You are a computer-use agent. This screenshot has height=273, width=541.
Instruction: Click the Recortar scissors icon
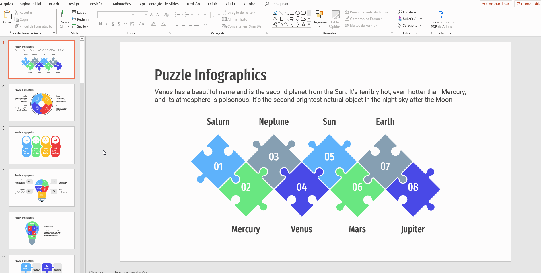16,13
